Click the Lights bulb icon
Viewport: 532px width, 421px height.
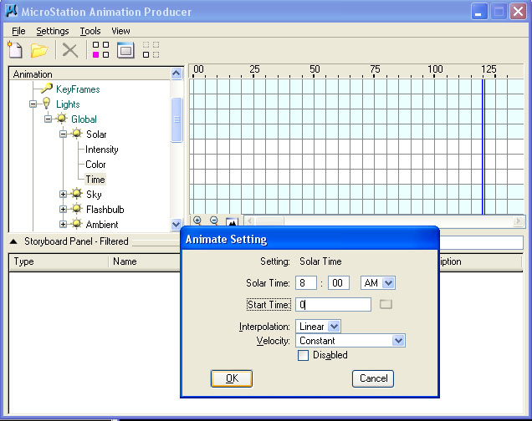[46, 104]
